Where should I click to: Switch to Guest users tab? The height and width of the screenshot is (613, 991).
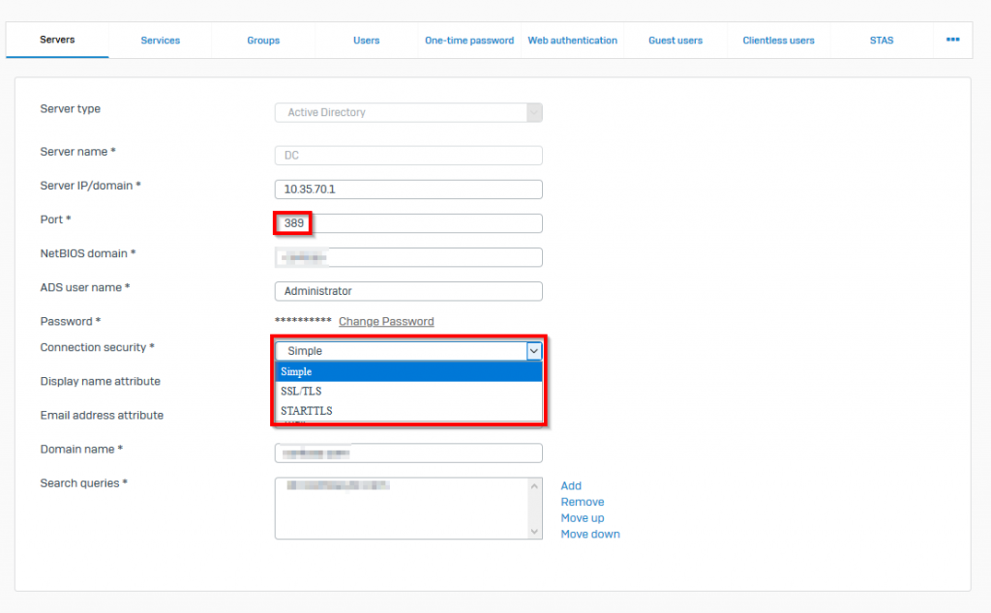click(x=675, y=41)
